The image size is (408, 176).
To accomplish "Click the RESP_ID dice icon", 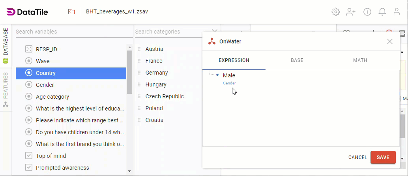I will (29, 49).
